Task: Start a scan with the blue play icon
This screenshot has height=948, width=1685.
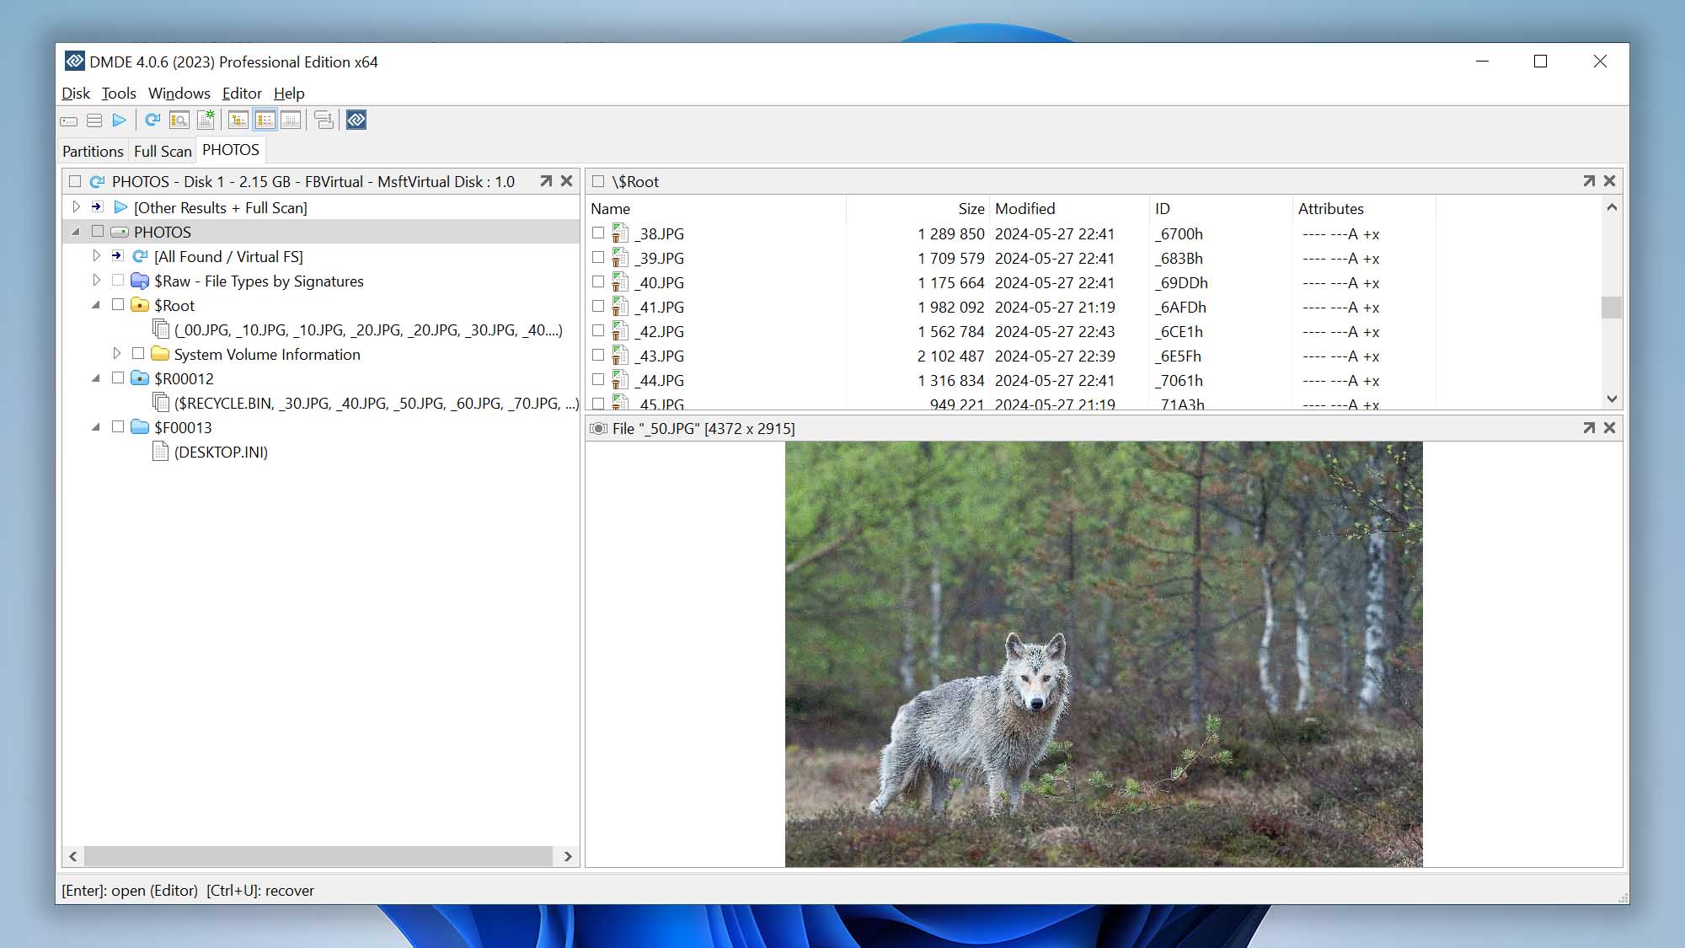Action: [118, 120]
